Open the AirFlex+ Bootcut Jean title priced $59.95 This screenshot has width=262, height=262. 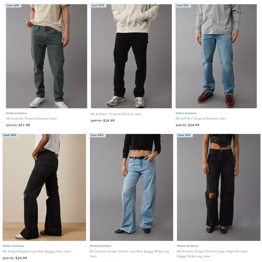click(201, 118)
